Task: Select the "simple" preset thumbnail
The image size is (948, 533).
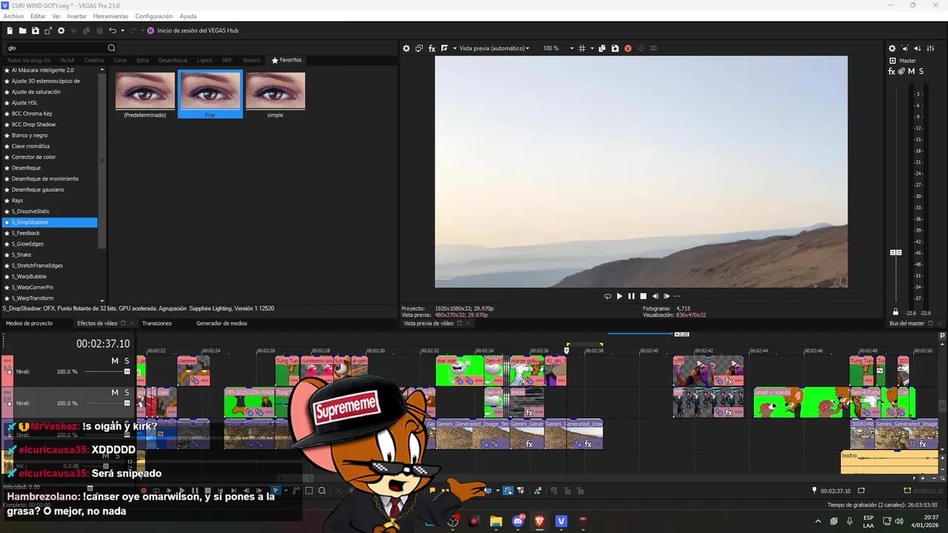Action: [276, 94]
